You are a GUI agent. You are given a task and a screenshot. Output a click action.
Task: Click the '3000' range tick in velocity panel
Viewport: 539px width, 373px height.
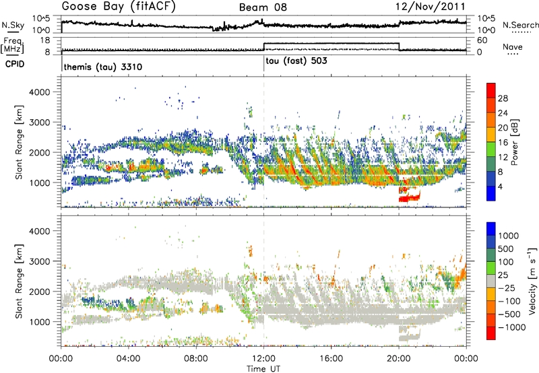pyautogui.click(x=39, y=261)
